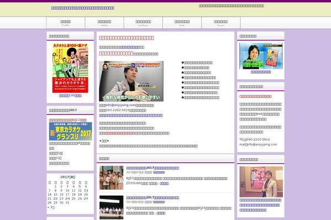Image resolution: width=331 pixels, height=220 pixels.
Task: Select day 27 in the August 2017 calendar
Action: [86, 199]
